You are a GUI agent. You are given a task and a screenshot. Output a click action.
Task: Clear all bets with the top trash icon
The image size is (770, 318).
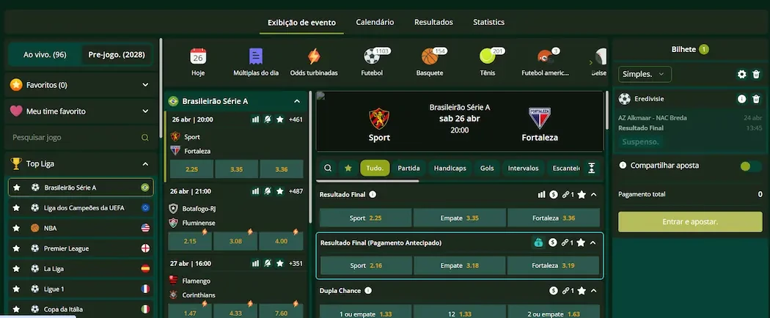(756, 74)
